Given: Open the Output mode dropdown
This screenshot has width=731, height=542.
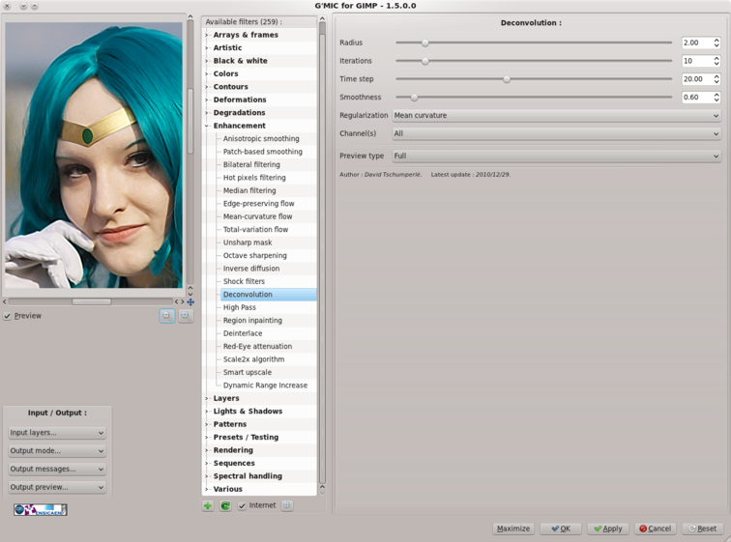Looking at the screenshot, I should (x=56, y=451).
